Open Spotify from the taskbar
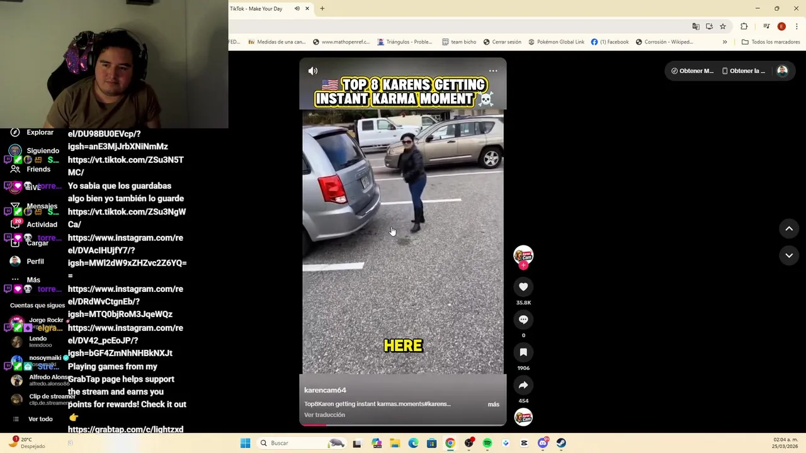The image size is (806, 453). tap(487, 443)
